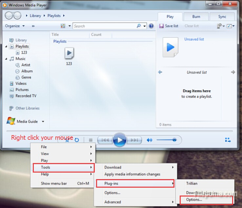
Task: Mute the speaker volume icon
Action: (150, 140)
